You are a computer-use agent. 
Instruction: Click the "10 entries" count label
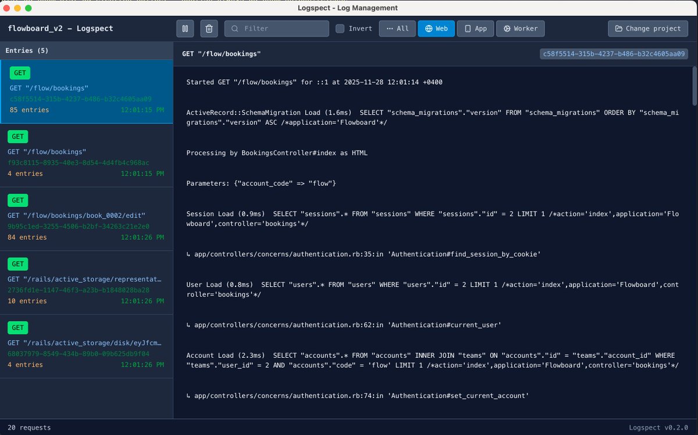pos(29,301)
